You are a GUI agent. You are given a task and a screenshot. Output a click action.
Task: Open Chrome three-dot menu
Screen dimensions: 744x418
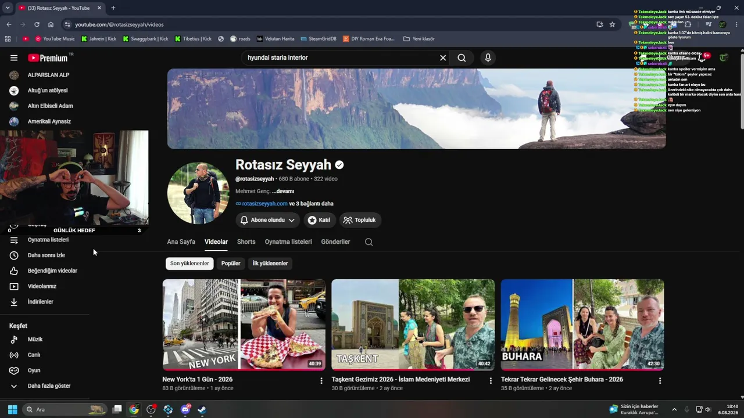coord(736,24)
